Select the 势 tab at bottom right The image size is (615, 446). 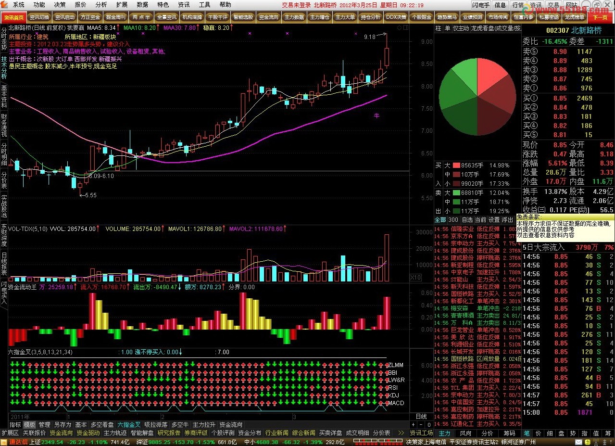(x=574, y=433)
